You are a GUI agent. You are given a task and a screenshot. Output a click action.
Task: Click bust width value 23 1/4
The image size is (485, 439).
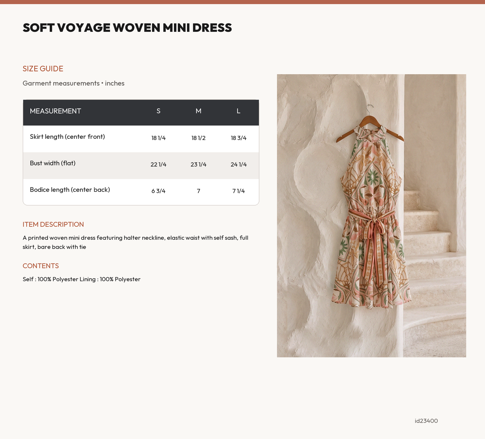click(198, 165)
